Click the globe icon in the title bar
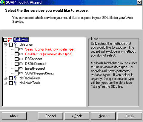Viewport: 143px width, 122px height. pos(2,2)
